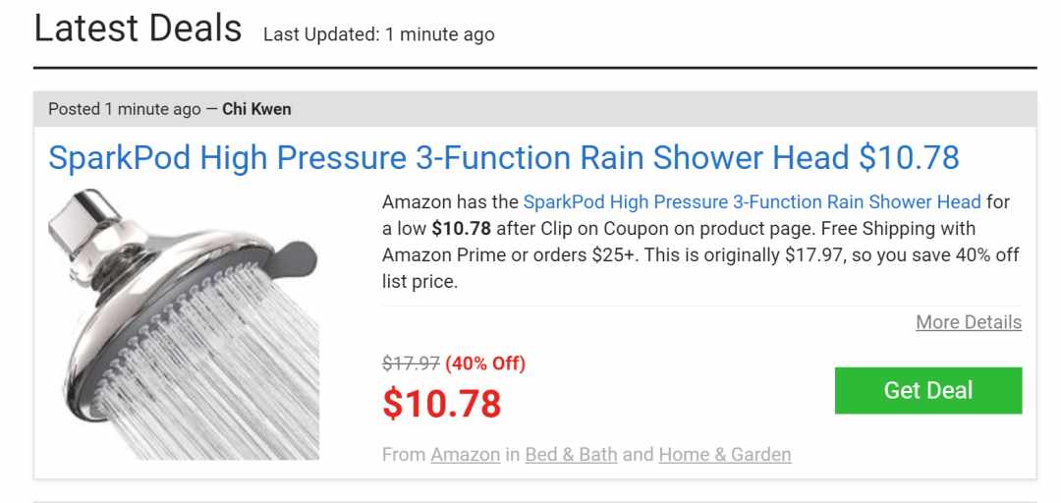Image resolution: width=1061 pixels, height=503 pixels.
Task: Click the shower head product image
Action: click(x=184, y=324)
